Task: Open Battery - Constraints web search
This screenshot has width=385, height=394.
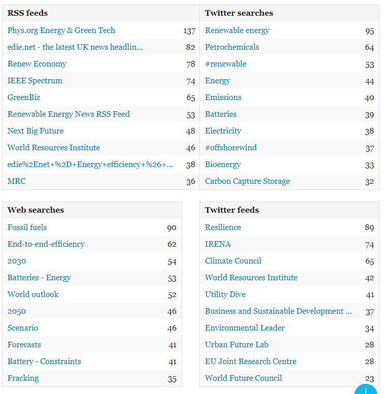Action: tap(44, 362)
